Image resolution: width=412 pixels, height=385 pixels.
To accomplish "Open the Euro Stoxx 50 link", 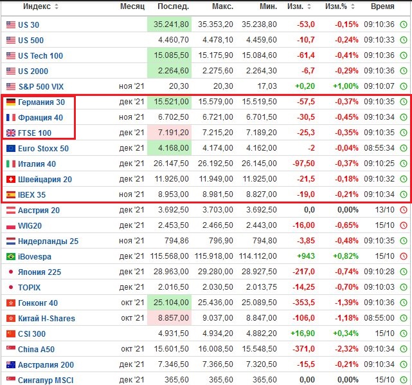I will pyautogui.click(x=43, y=149).
